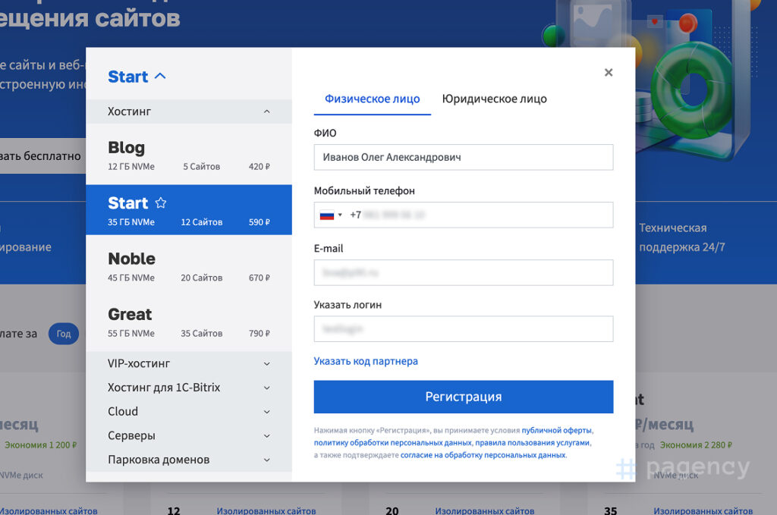Open правила пользования услугами link
777x515 pixels.
click(x=532, y=443)
